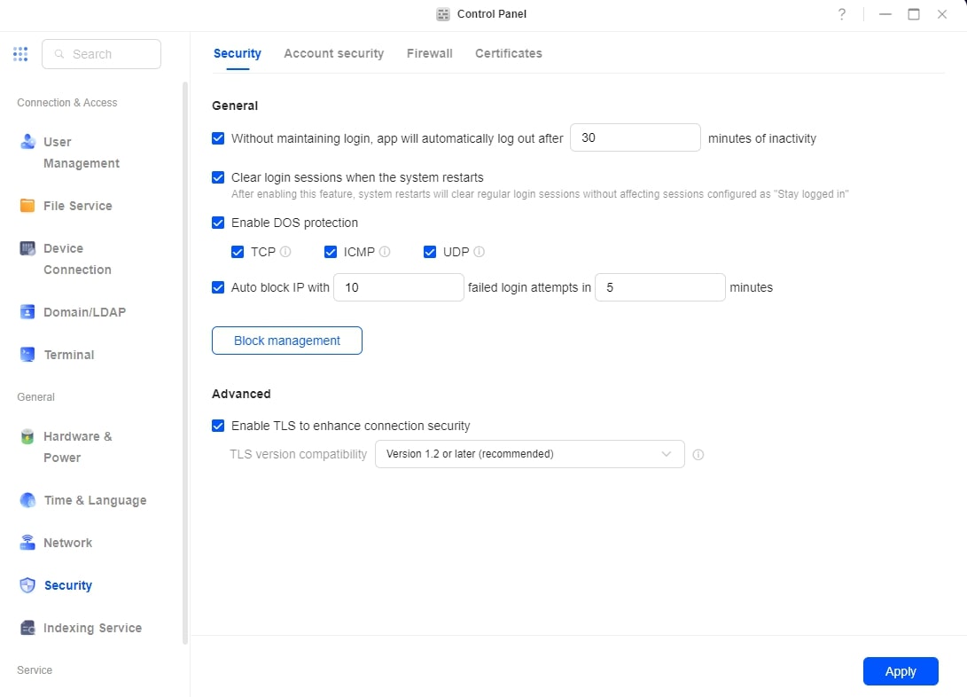The image size is (967, 697).
Task: Click the sidebar vertical scrollbar
Action: pyautogui.click(x=184, y=355)
